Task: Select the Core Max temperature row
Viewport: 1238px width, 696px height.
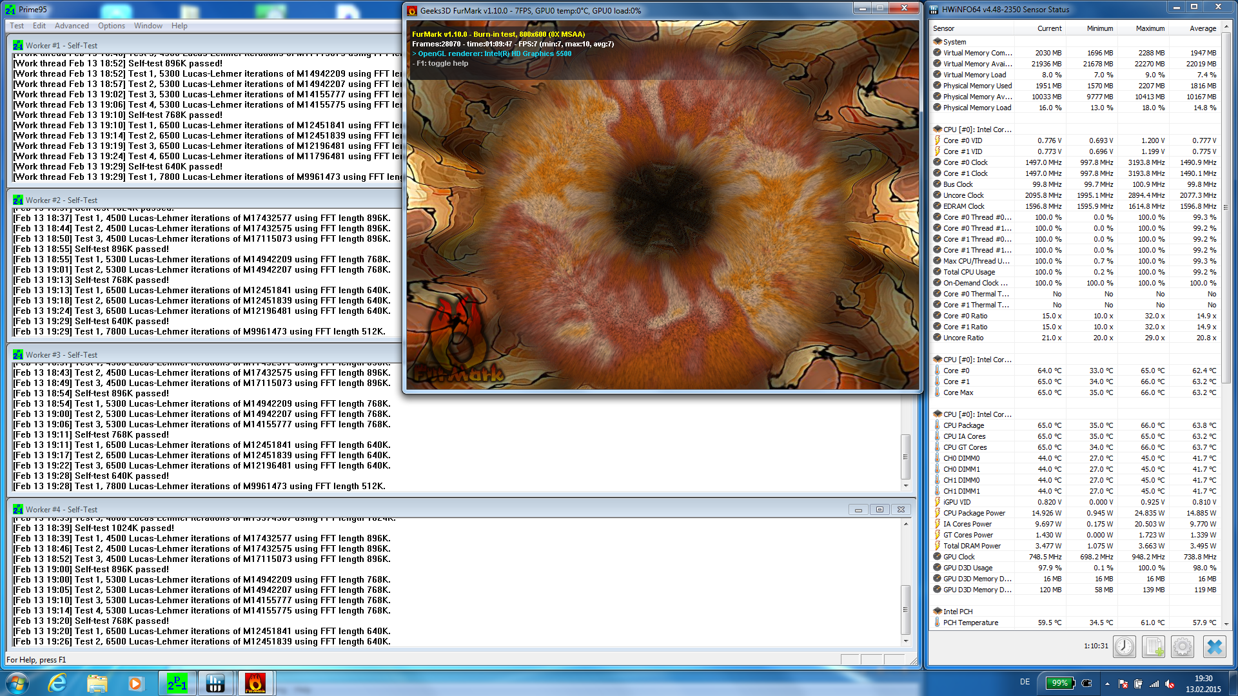Action: (1076, 392)
